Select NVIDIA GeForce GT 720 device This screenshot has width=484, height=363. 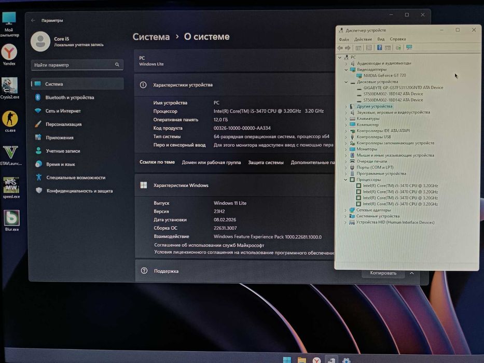(384, 75)
